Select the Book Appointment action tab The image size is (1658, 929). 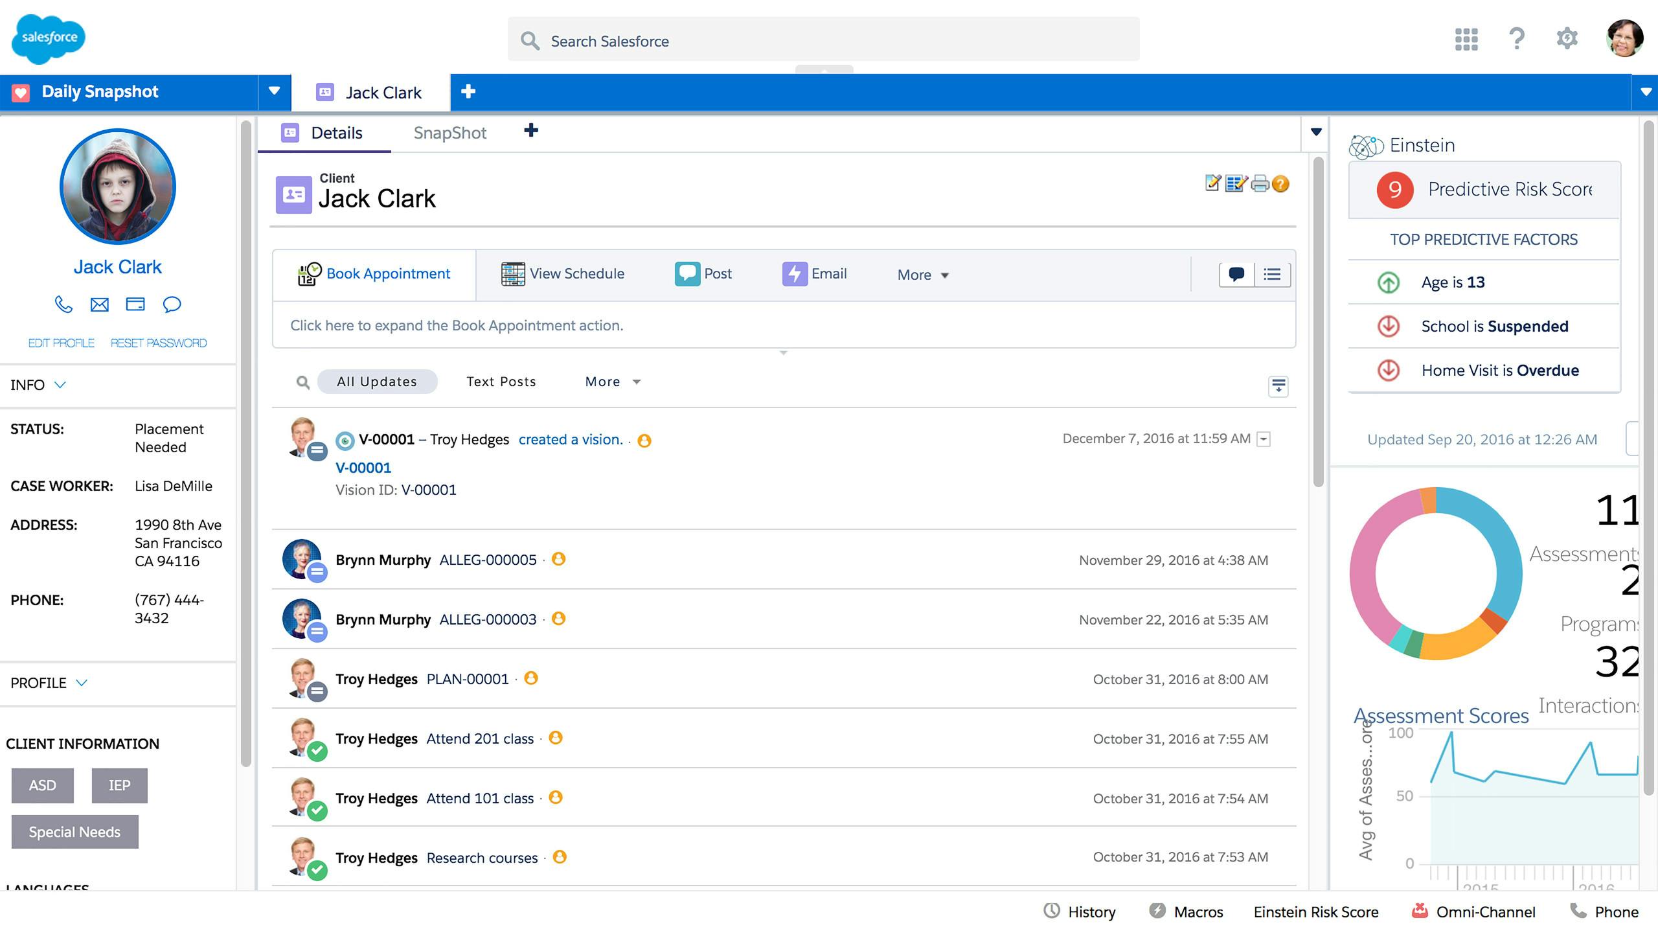374,274
